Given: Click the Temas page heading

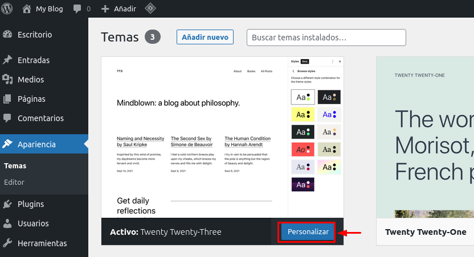Looking at the screenshot, I should tap(120, 37).
